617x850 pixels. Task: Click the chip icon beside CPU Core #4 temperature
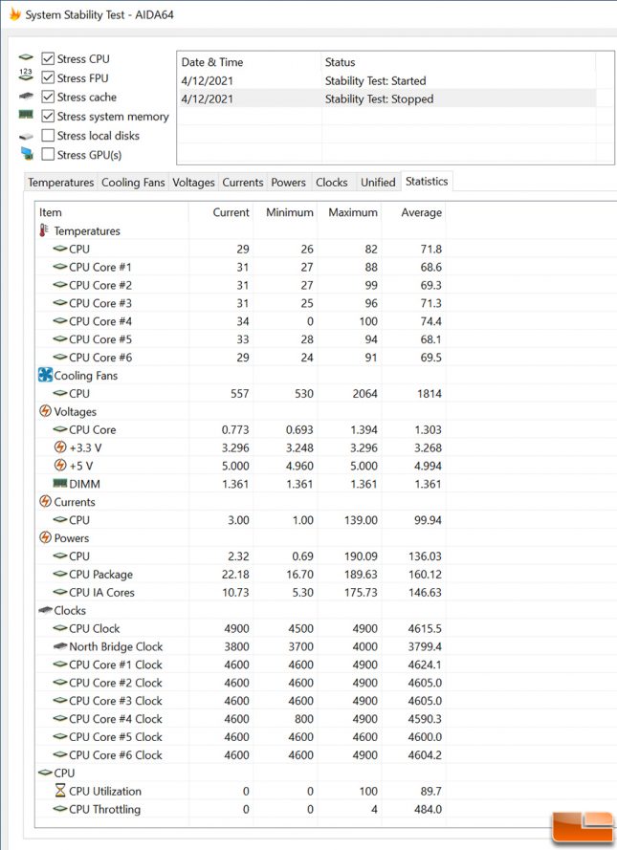pyautogui.click(x=59, y=321)
